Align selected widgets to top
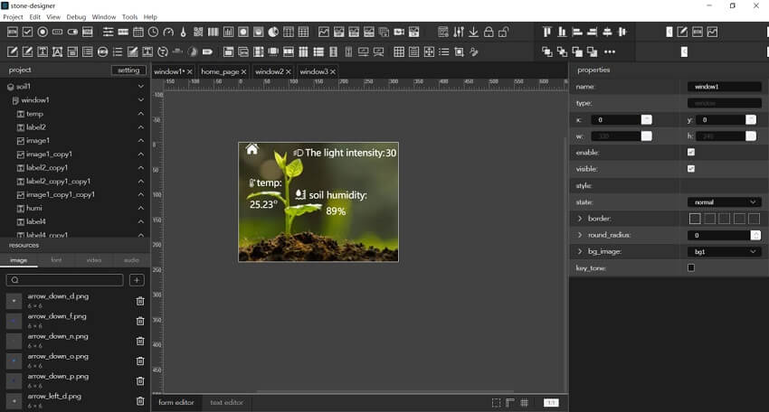This screenshot has width=769, height=412. tap(546, 32)
